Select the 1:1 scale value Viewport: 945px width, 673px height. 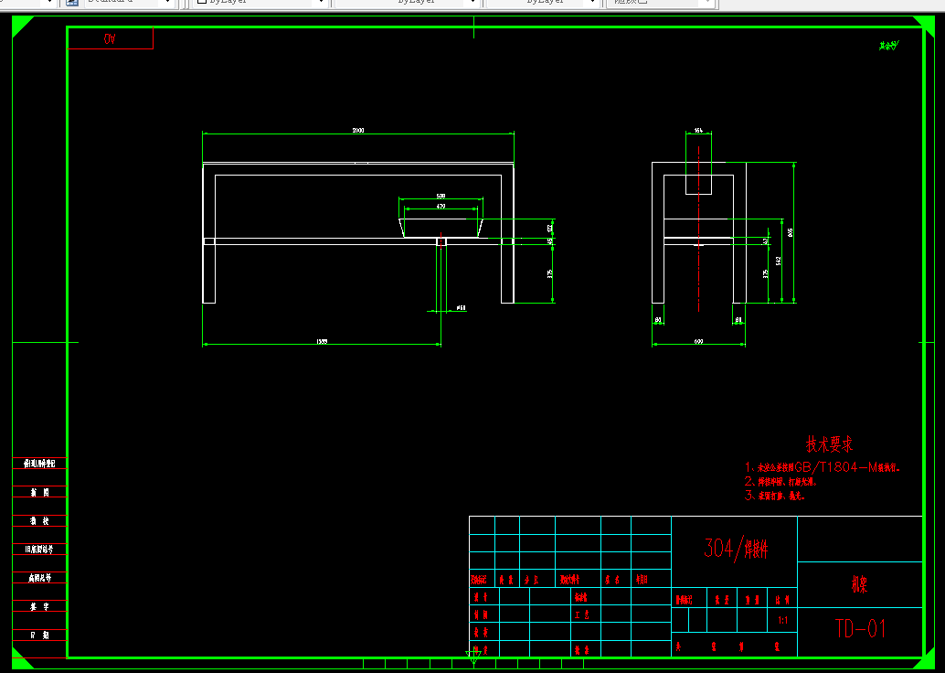[782, 620]
